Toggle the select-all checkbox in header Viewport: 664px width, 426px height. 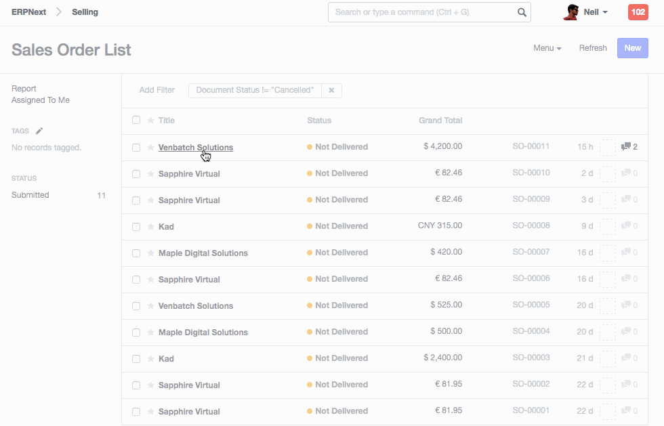(136, 120)
